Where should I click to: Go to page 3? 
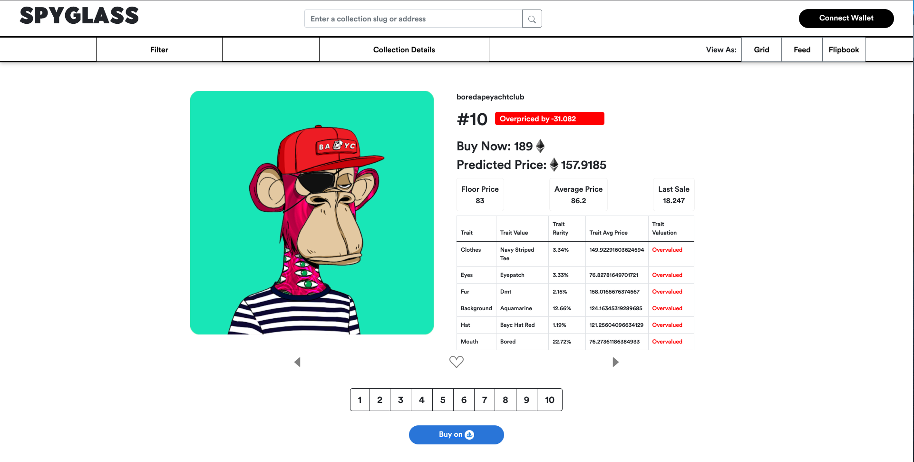tap(401, 400)
